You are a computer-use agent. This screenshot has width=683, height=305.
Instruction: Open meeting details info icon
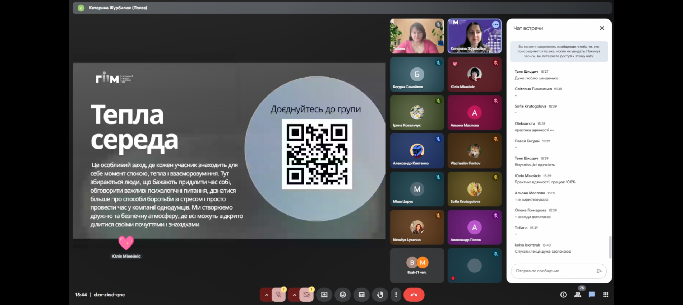(x=563, y=295)
